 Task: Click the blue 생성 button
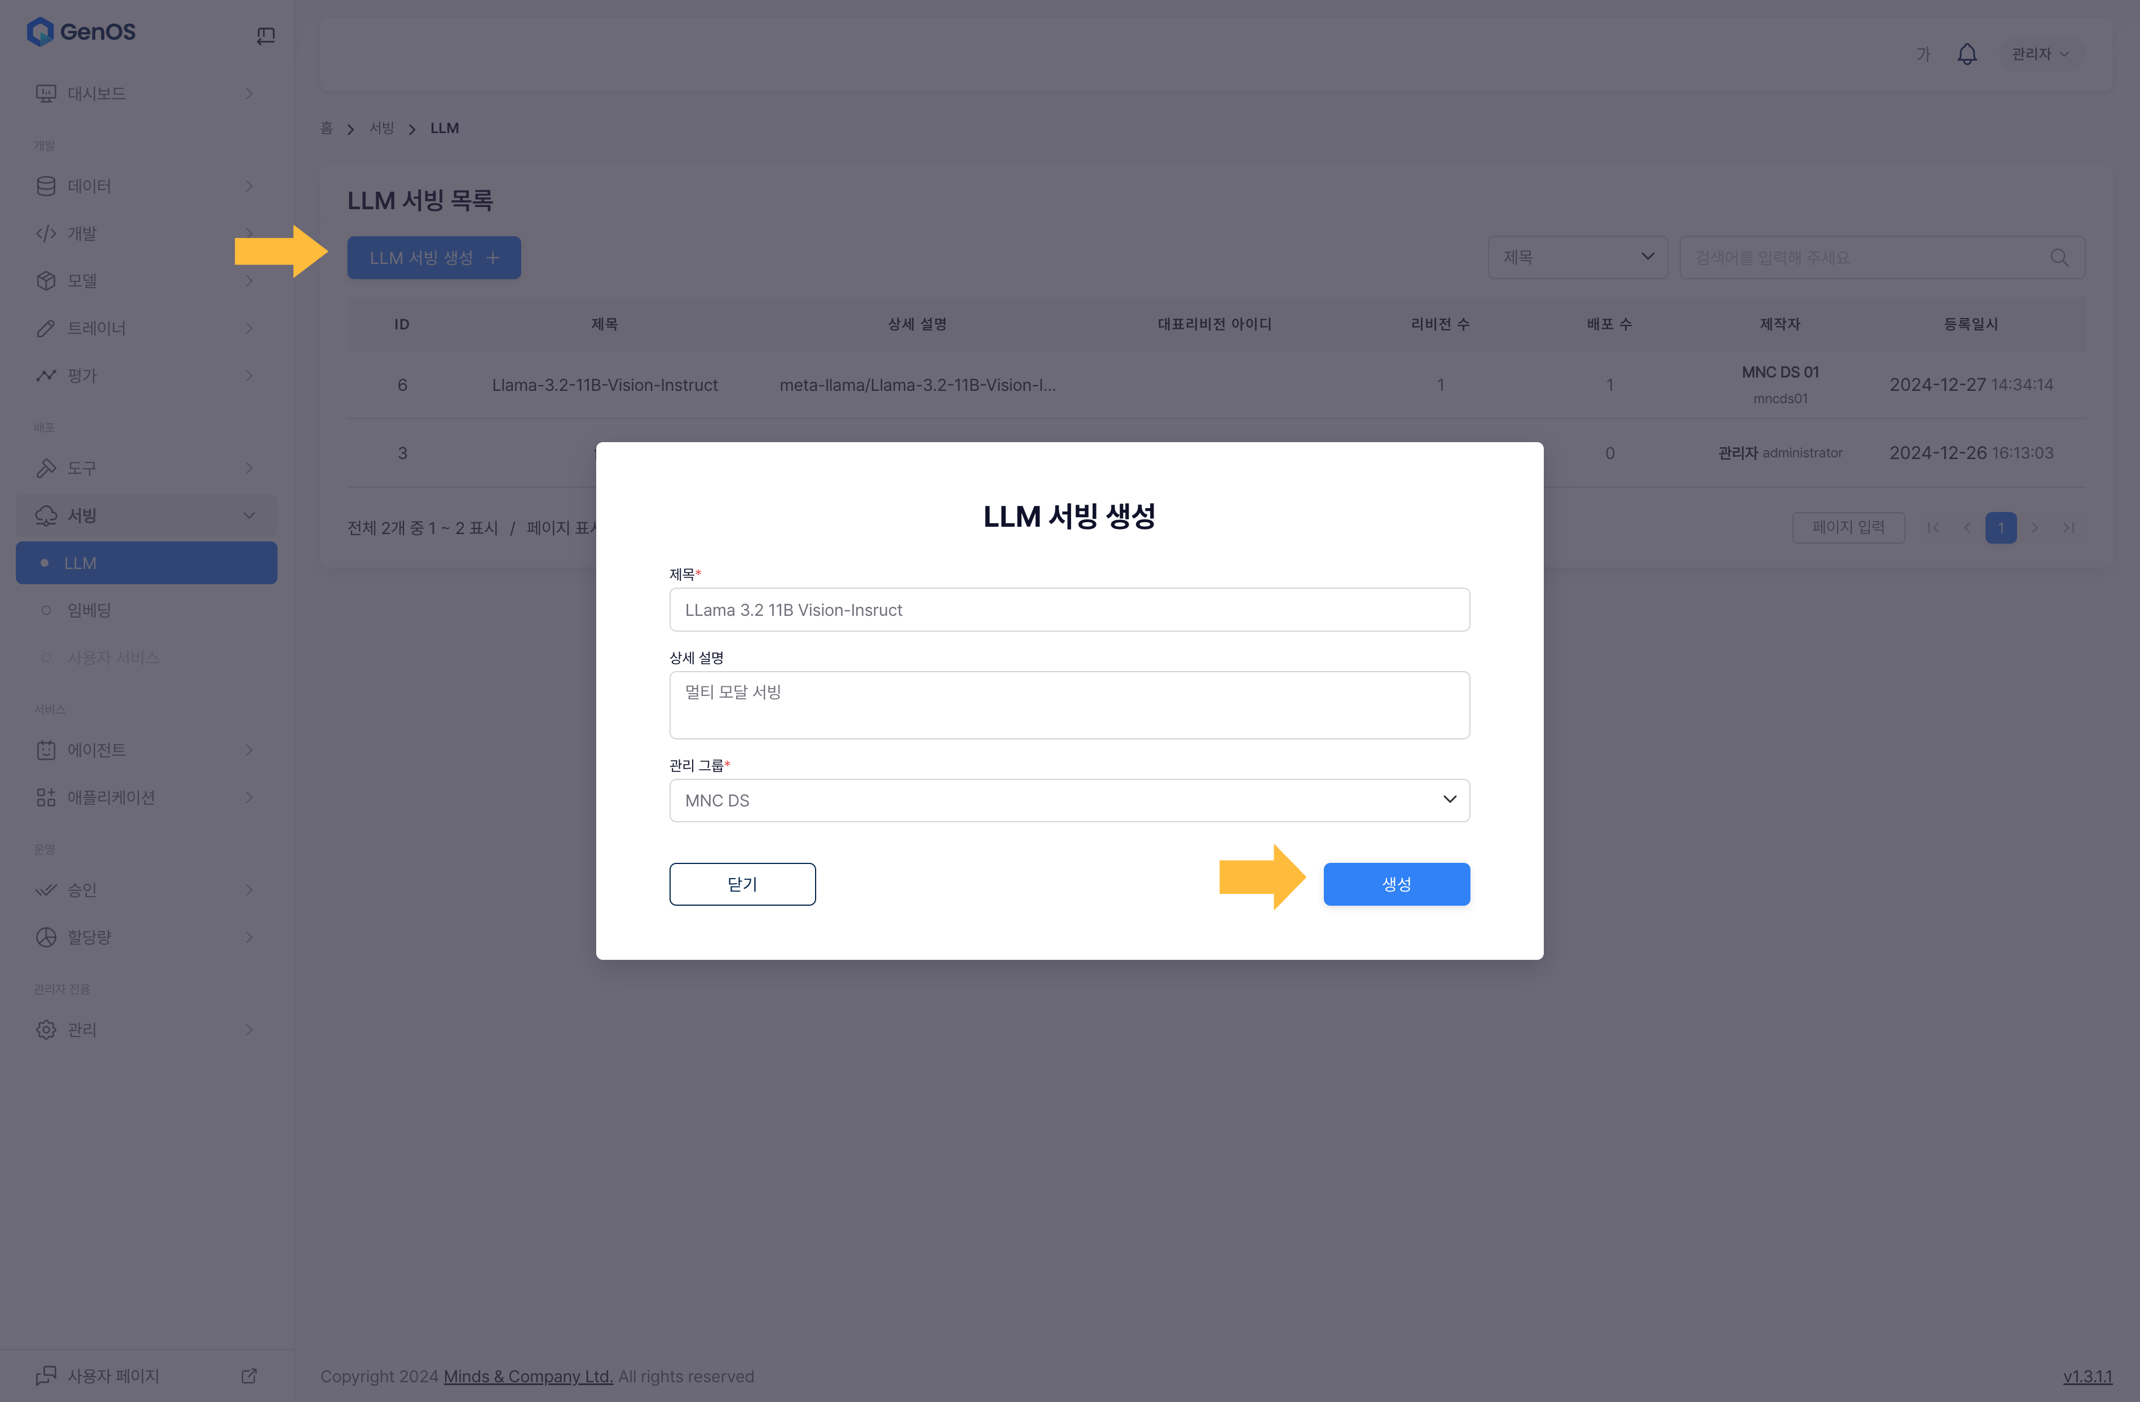pyautogui.click(x=1395, y=884)
